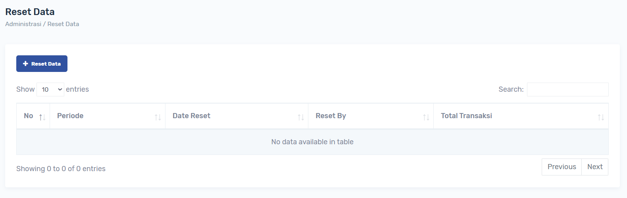Click the sort arrows in Reset By column
627x198 pixels.
pyautogui.click(x=426, y=117)
